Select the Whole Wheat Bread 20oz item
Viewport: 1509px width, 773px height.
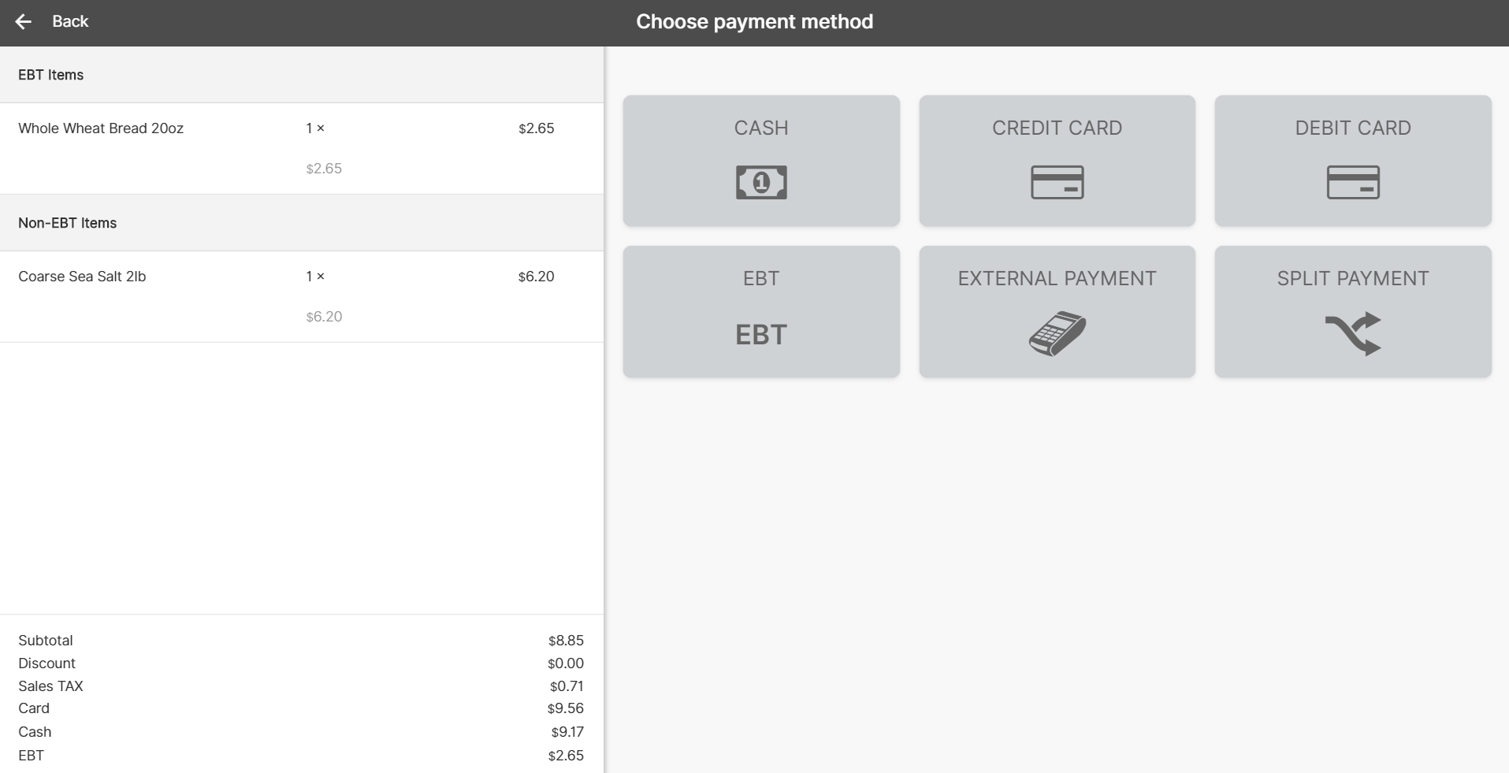(101, 128)
